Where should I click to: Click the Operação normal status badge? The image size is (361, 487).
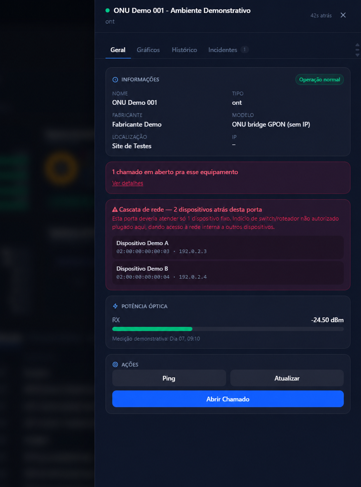[320, 80]
